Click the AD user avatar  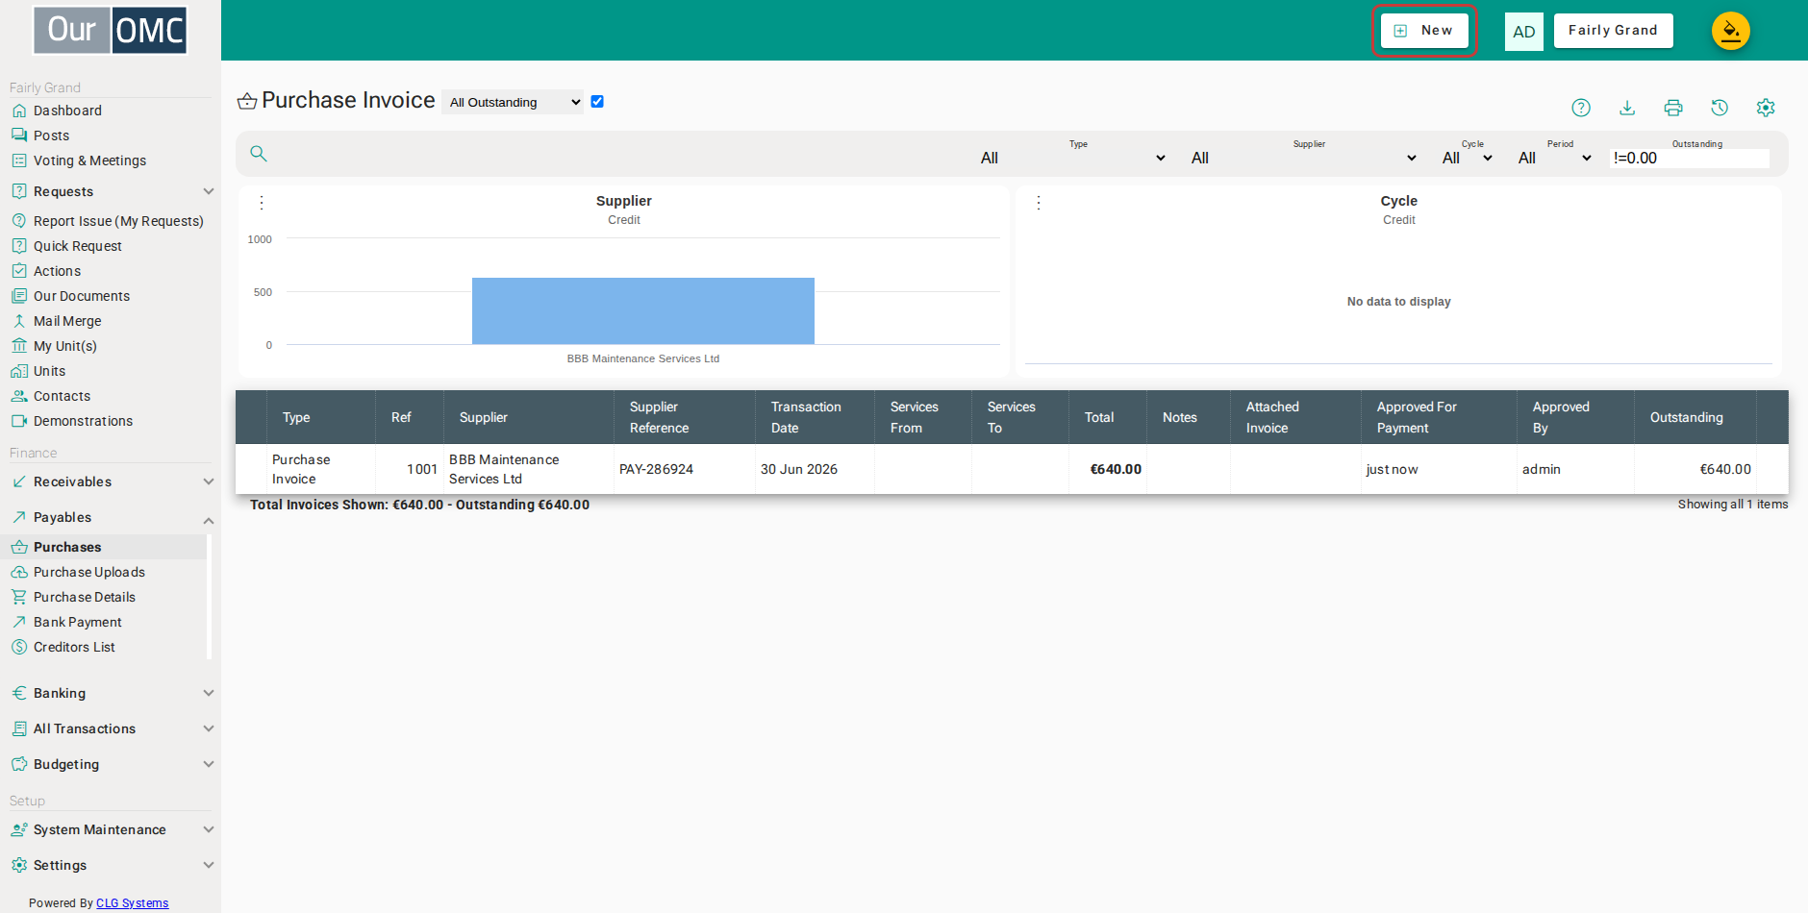point(1524,32)
